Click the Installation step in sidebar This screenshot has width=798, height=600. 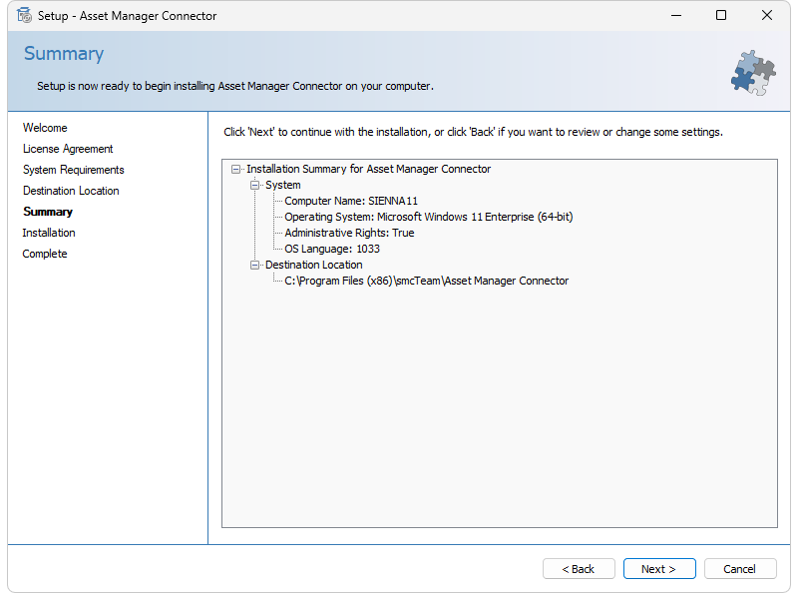[49, 233]
